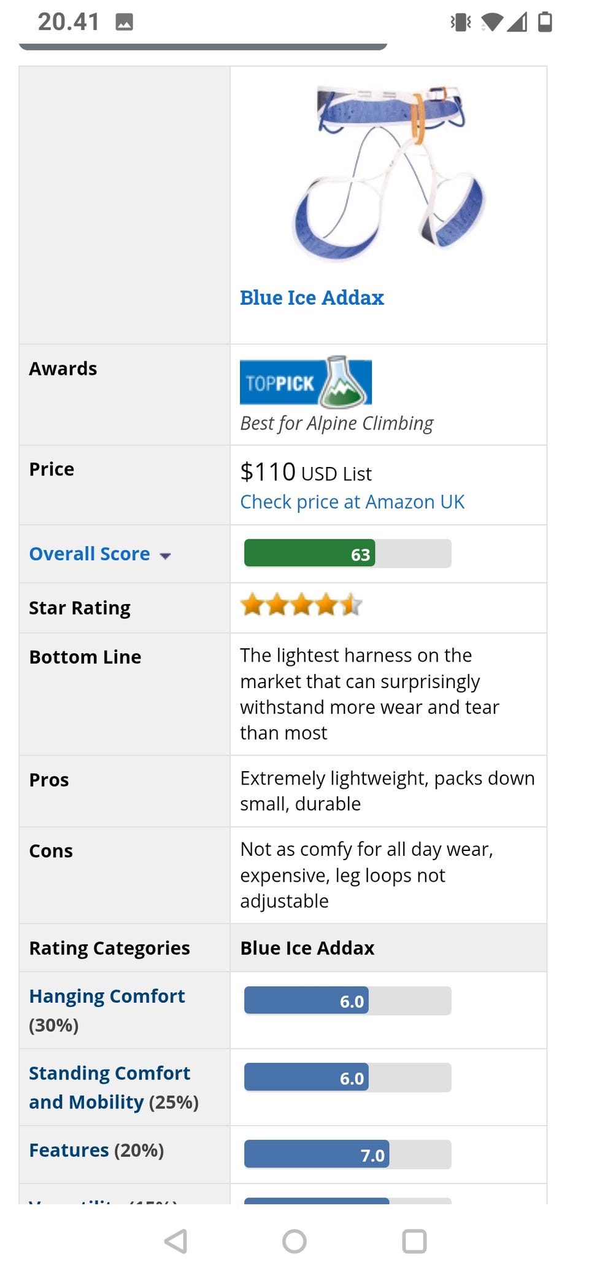589x1278 pixels.
Task: Check price at Amazon UK
Action: point(352,502)
